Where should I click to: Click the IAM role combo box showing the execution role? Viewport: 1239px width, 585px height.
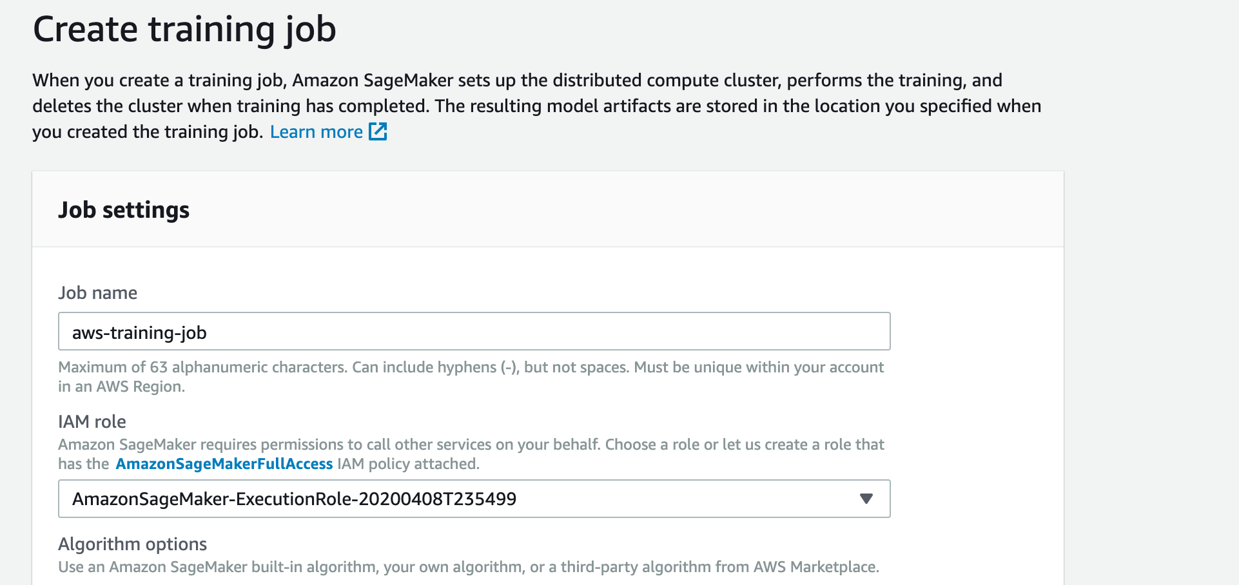coord(474,498)
